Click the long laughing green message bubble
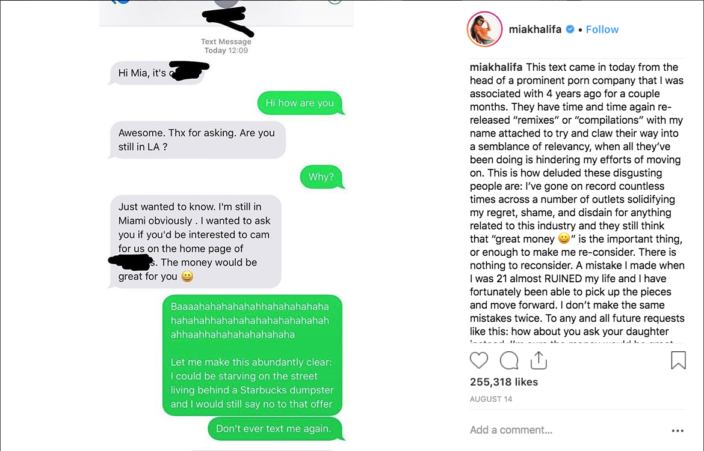This screenshot has height=451, width=704. (x=252, y=355)
